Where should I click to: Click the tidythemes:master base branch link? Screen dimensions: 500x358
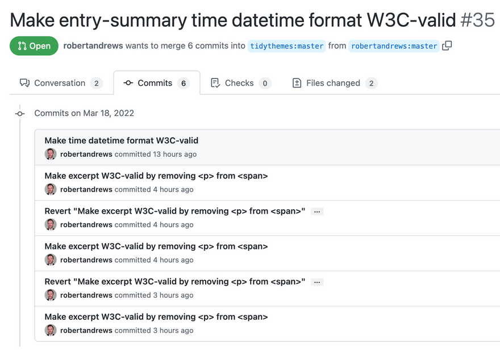point(286,46)
